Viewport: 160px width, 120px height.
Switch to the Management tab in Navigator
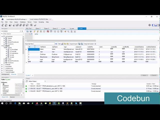click(x=5, y=74)
